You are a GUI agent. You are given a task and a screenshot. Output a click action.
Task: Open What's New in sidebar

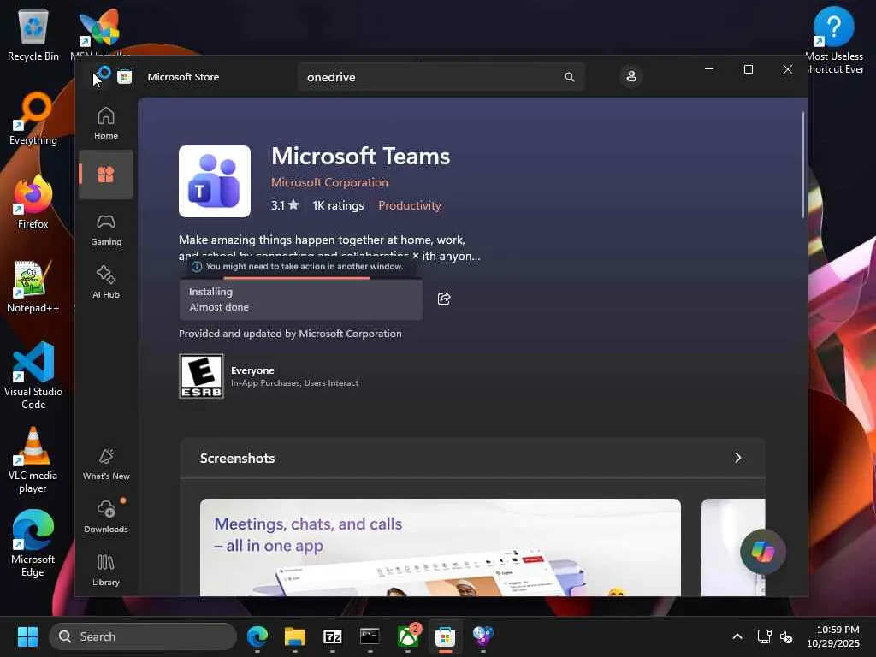[x=105, y=464]
